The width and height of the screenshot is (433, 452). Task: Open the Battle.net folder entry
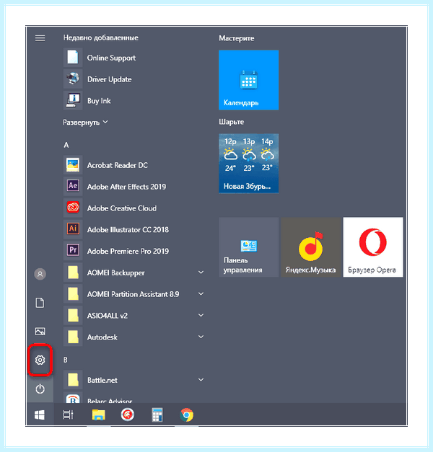click(134, 380)
